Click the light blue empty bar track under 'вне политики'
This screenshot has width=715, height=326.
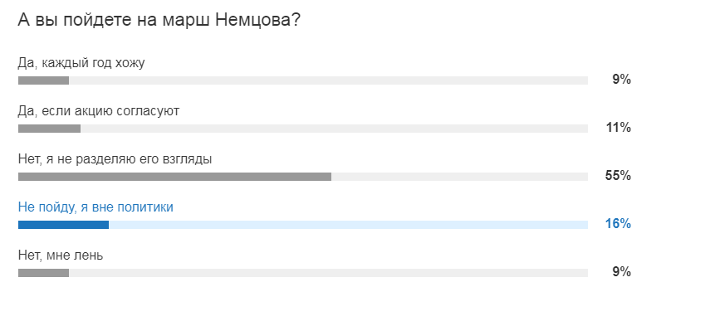pyautogui.click(x=349, y=225)
